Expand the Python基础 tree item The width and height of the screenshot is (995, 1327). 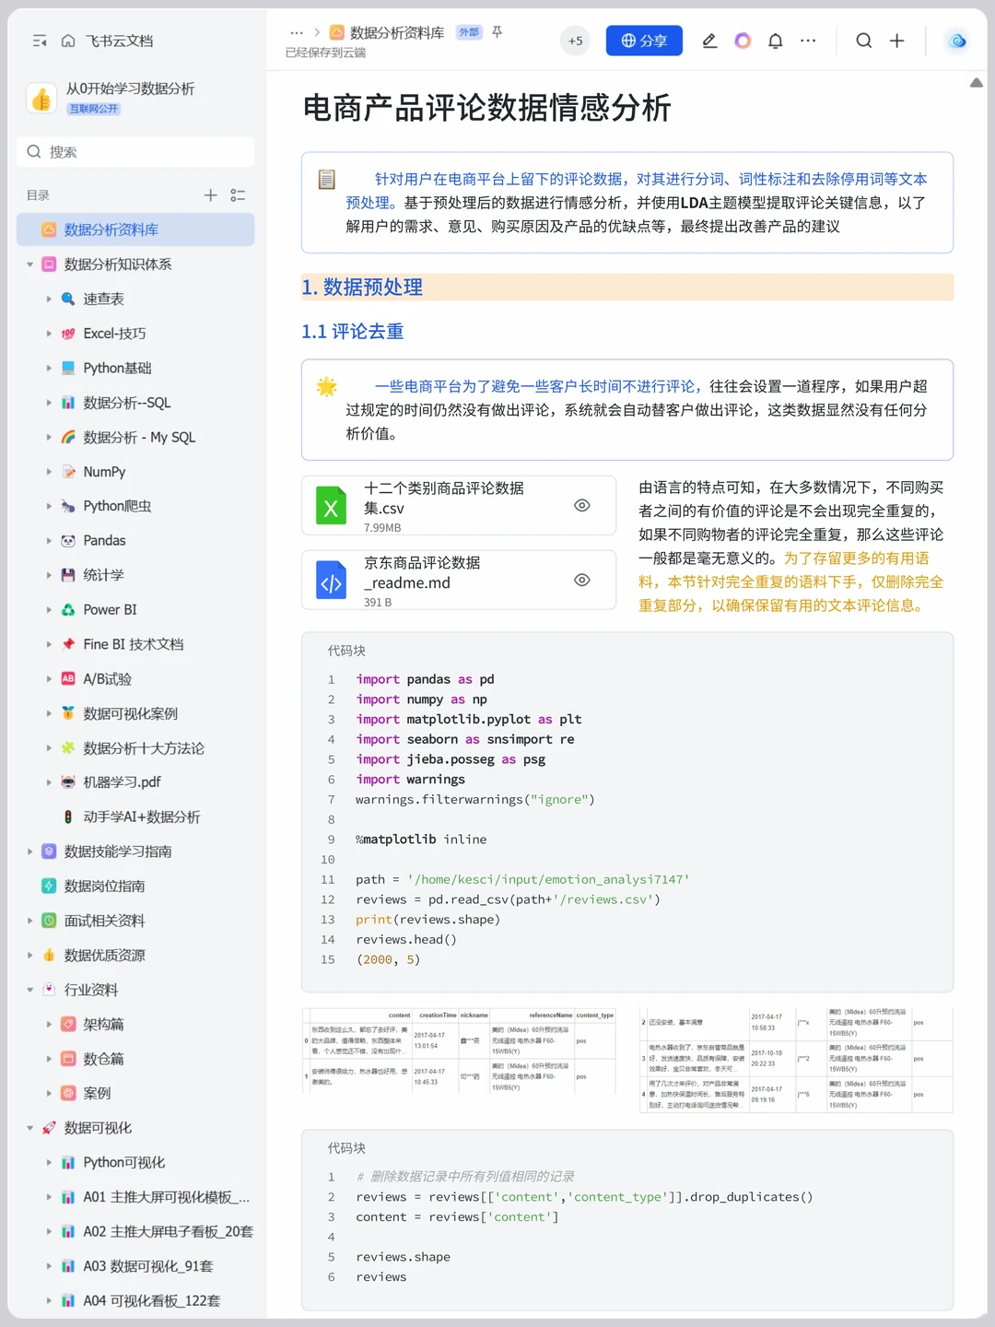[x=49, y=368]
